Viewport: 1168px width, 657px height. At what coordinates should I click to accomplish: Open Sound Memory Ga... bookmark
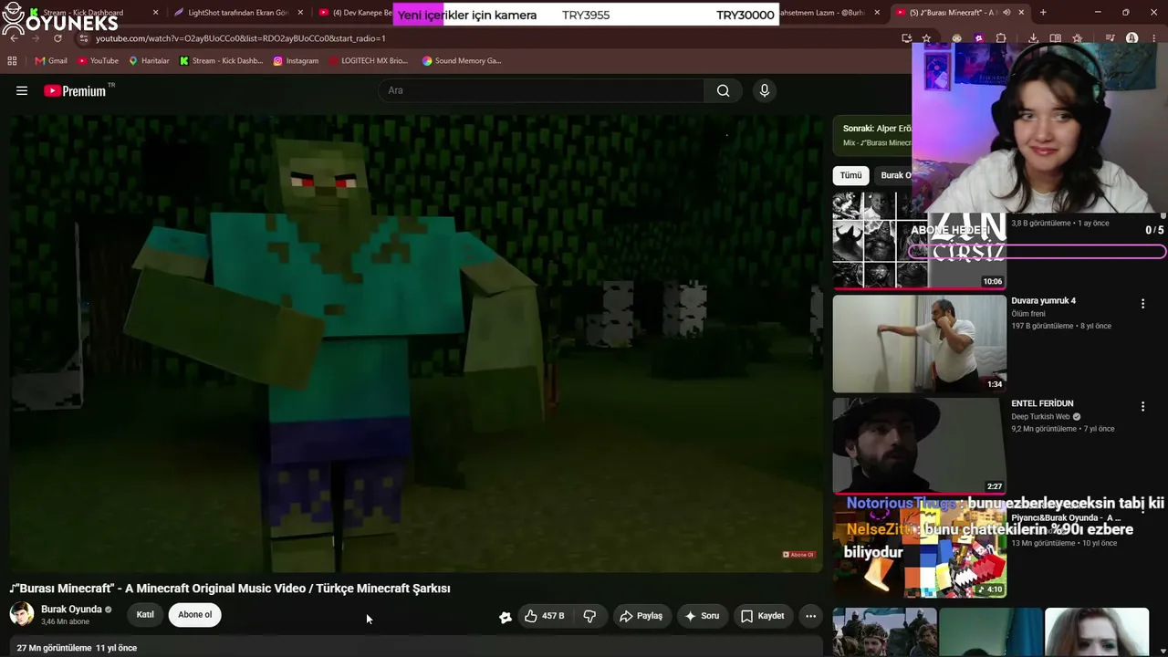tap(462, 61)
